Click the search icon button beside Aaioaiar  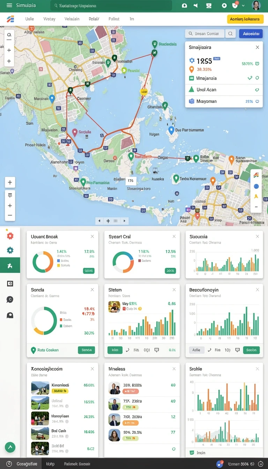click(x=230, y=33)
